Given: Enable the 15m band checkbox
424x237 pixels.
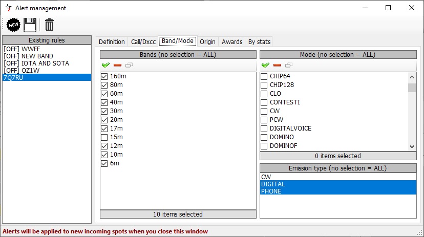Looking at the screenshot, I should coord(104,137).
